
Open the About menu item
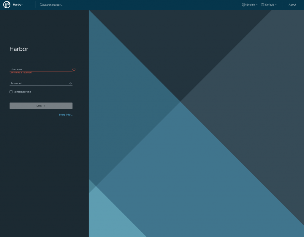click(292, 5)
